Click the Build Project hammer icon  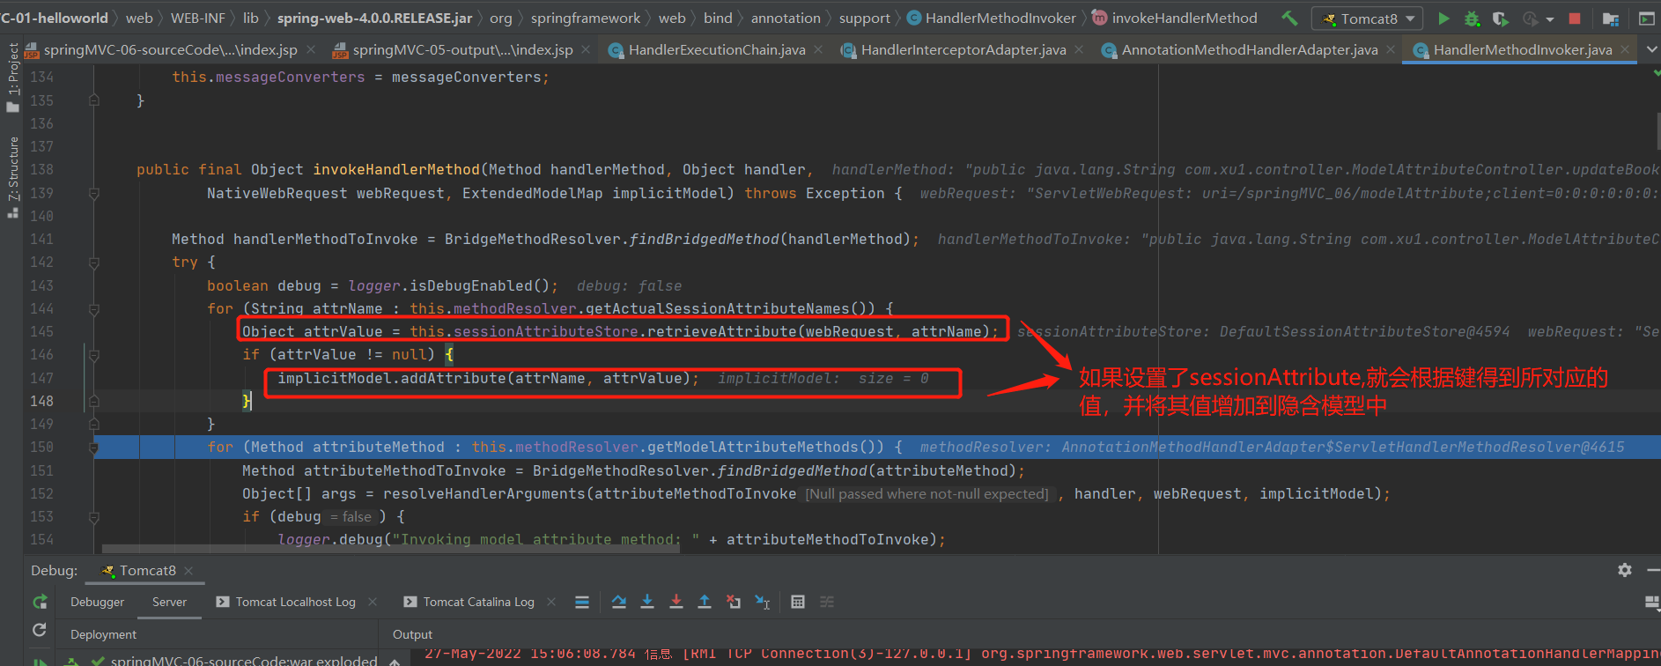[x=1289, y=18]
